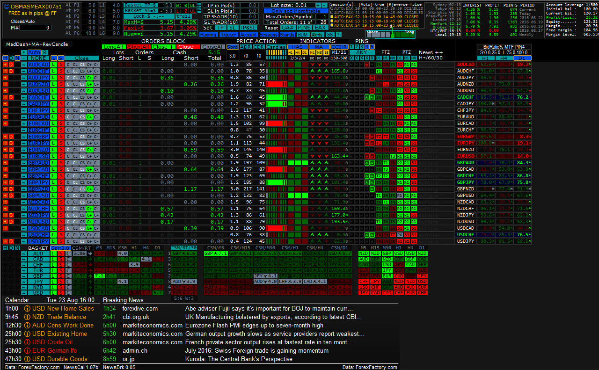The image size is (599, 370).
Task: Open forexlive.com news link
Action: [140, 309]
